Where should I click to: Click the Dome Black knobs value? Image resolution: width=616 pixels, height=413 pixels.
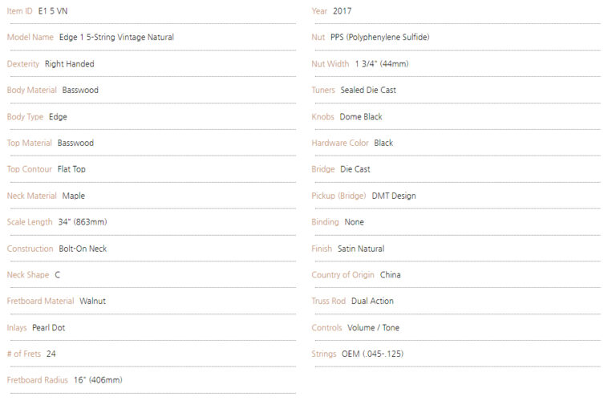[361, 117]
